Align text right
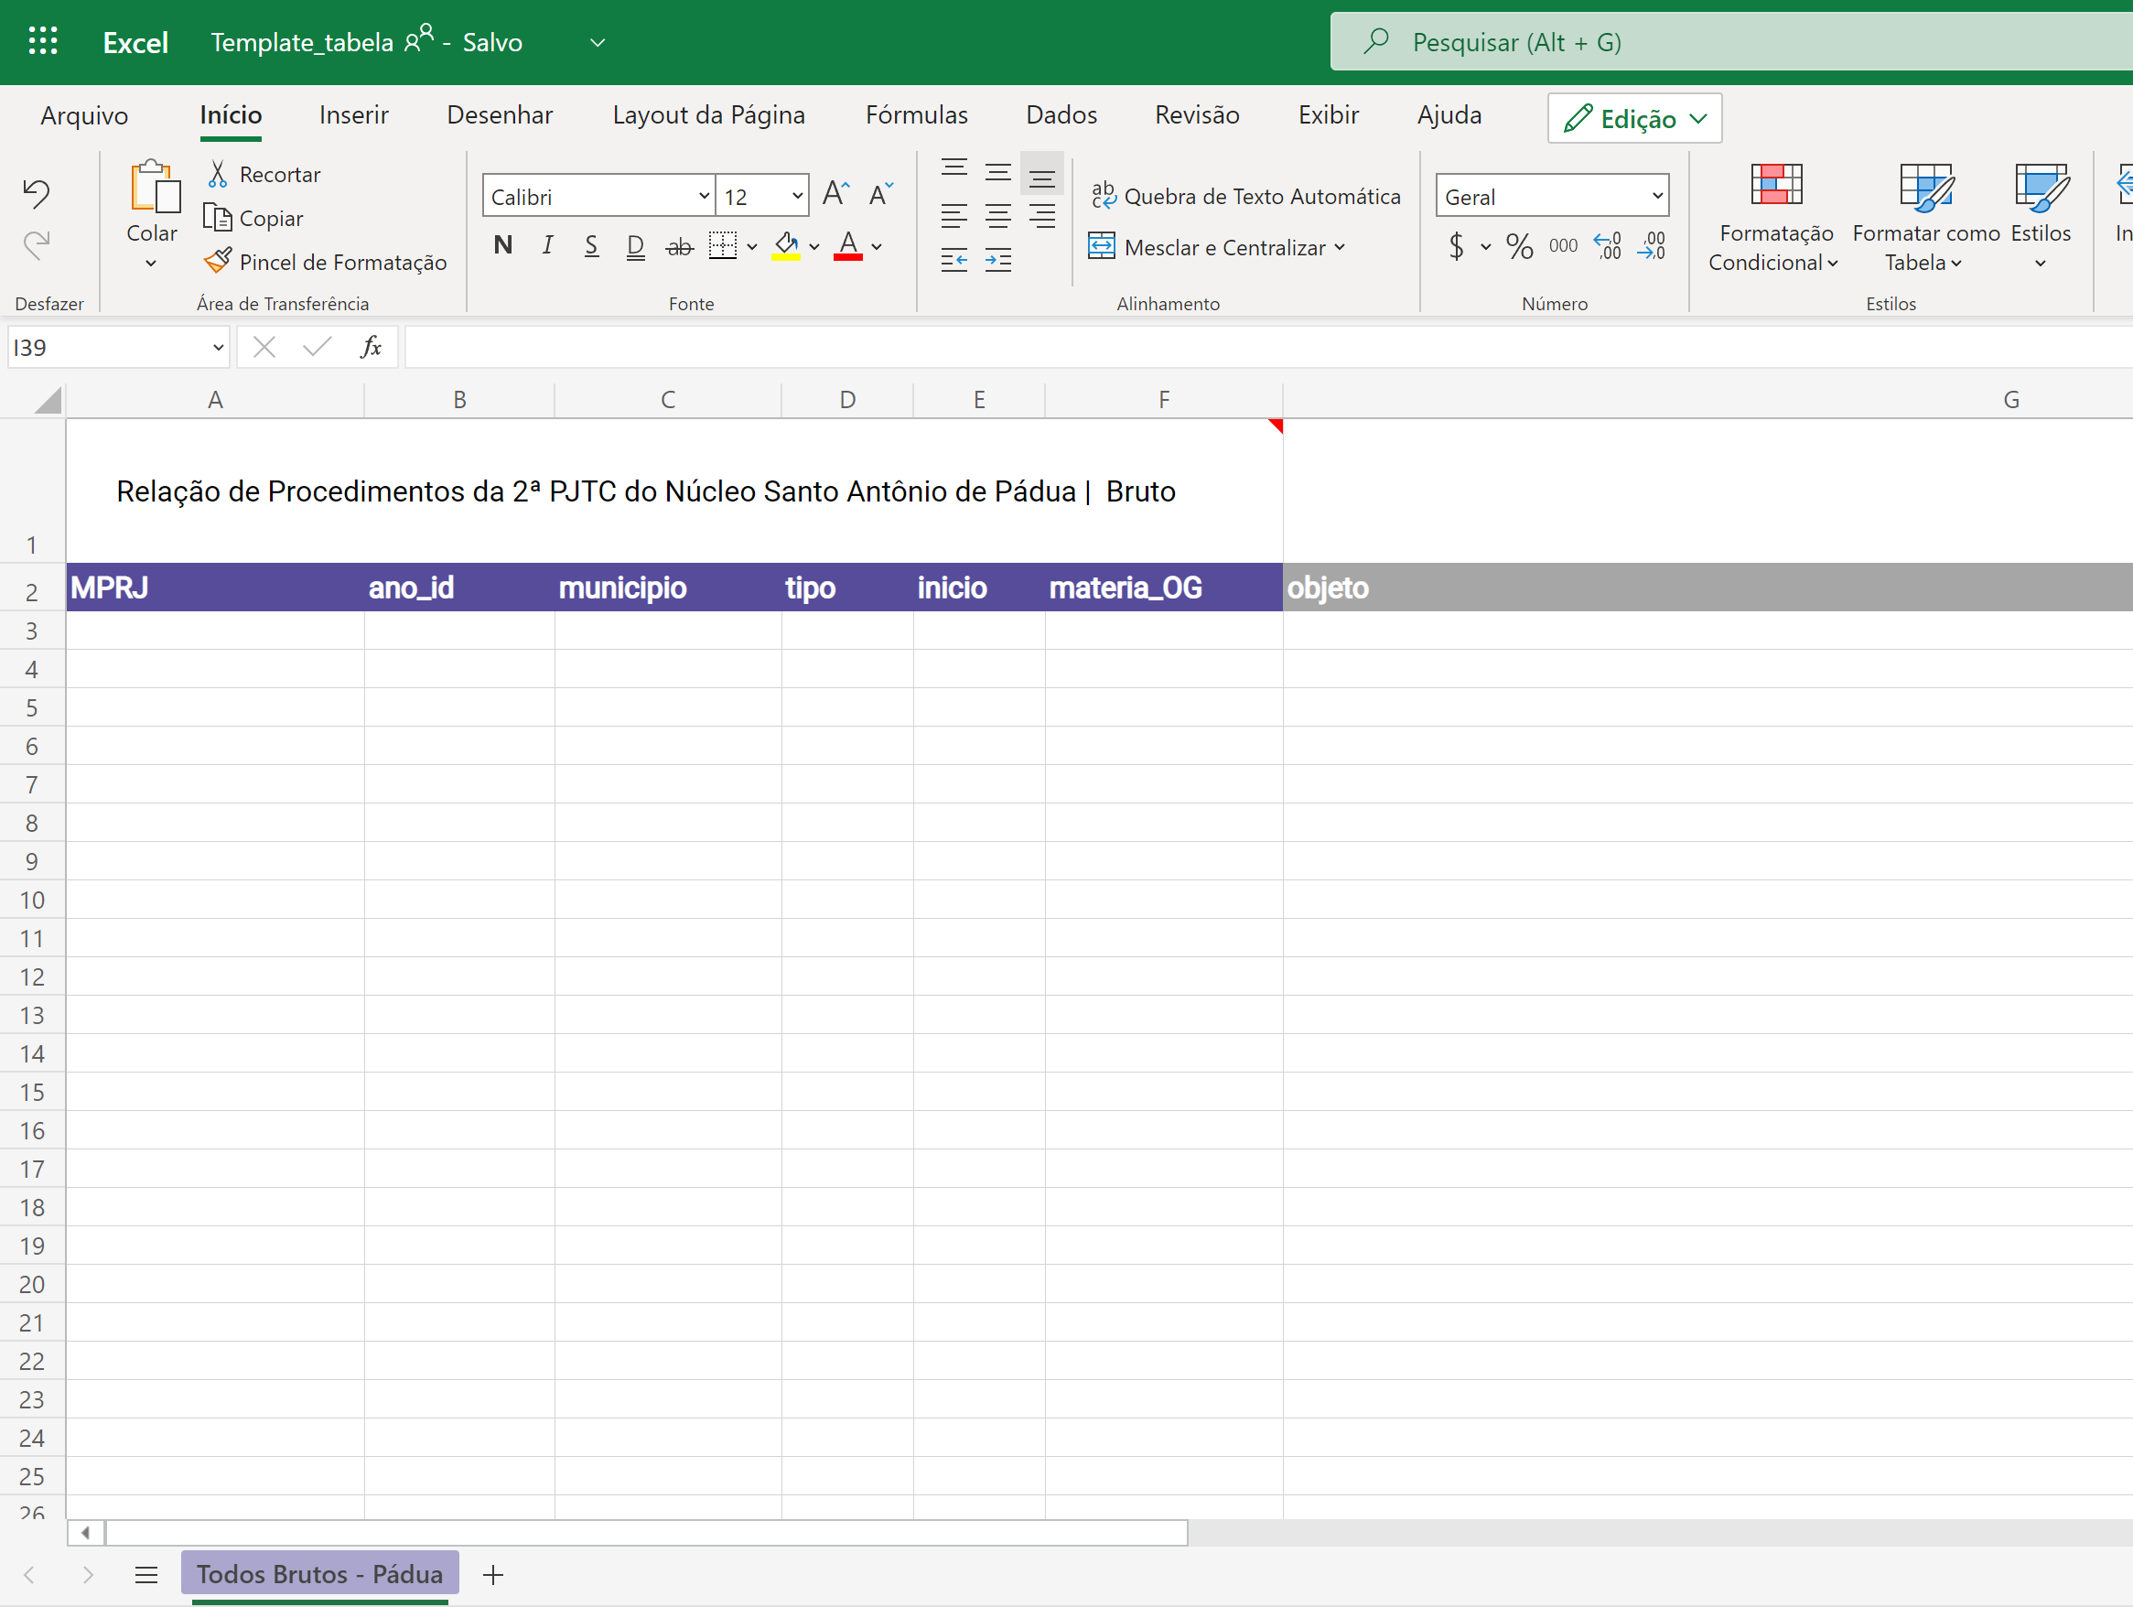The image size is (2133, 1607). coord(1041,216)
